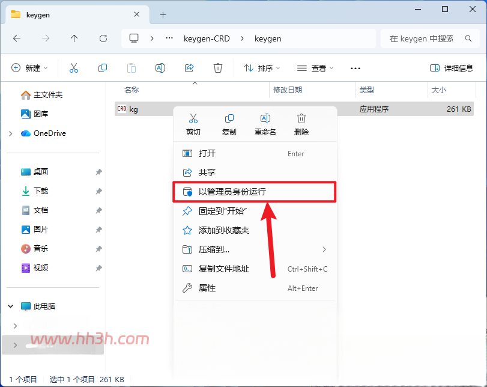Sort by the 名称 column header
The image size is (487, 387).
point(132,90)
